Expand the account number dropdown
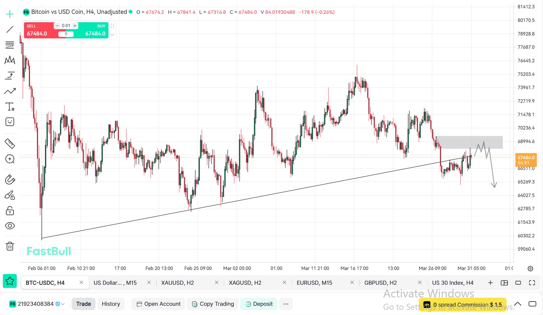543x315 pixels. coord(63,304)
